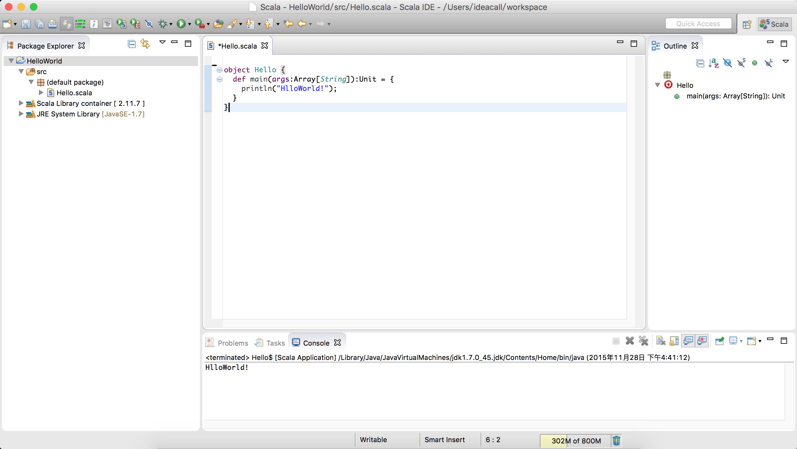This screenshot has width=797, height=449.
Task: Toggle Show Console on Standard Error change
Action: pyautogui.click(x=702, y=341)
